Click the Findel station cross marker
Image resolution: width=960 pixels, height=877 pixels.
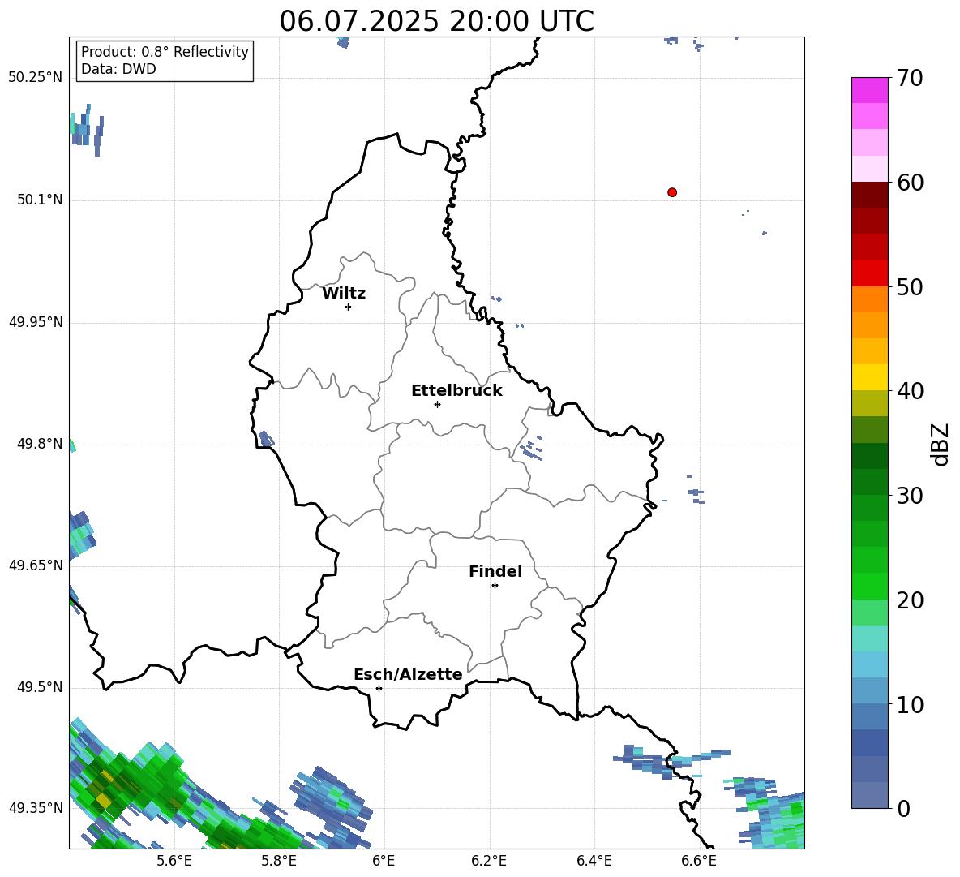[495, 586]
